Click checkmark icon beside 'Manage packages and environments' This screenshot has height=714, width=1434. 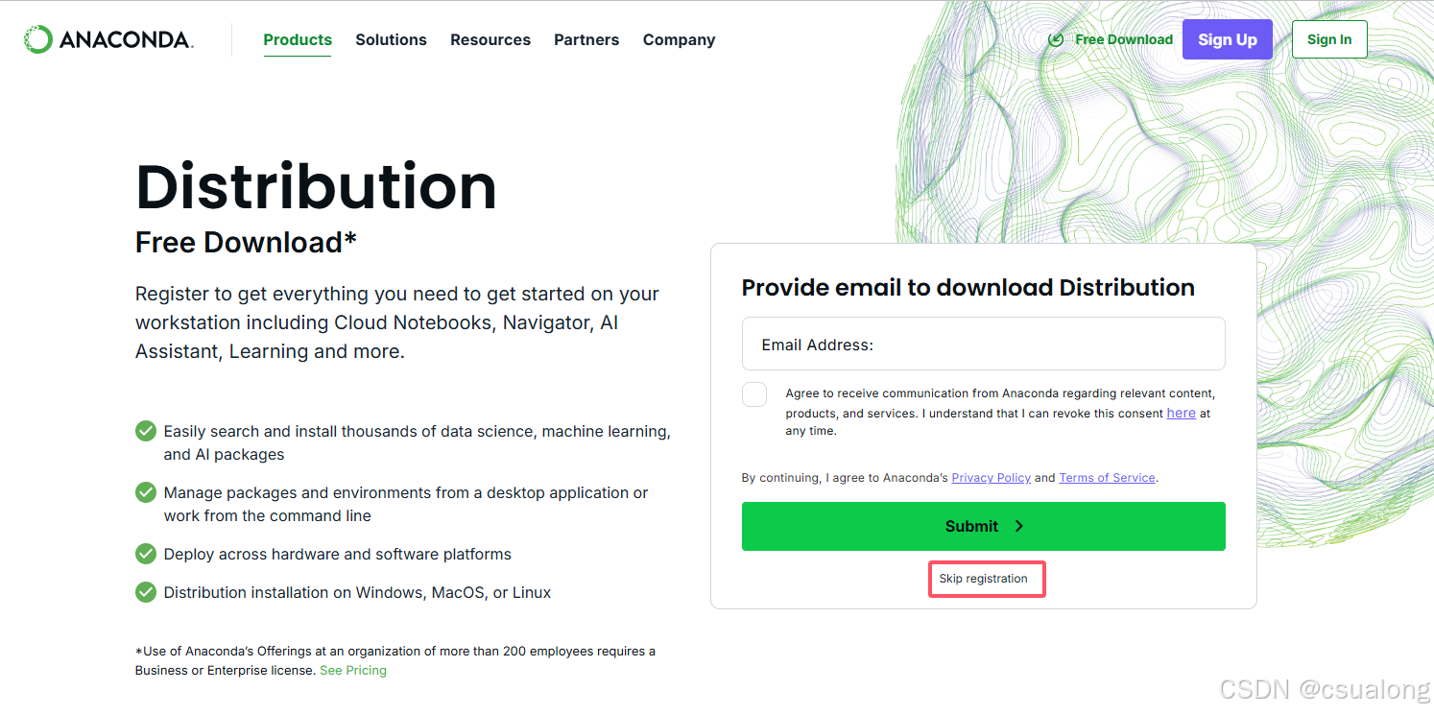click(x=146, y=492)
